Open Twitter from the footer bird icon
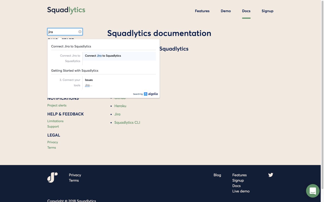 coord(270,175)
